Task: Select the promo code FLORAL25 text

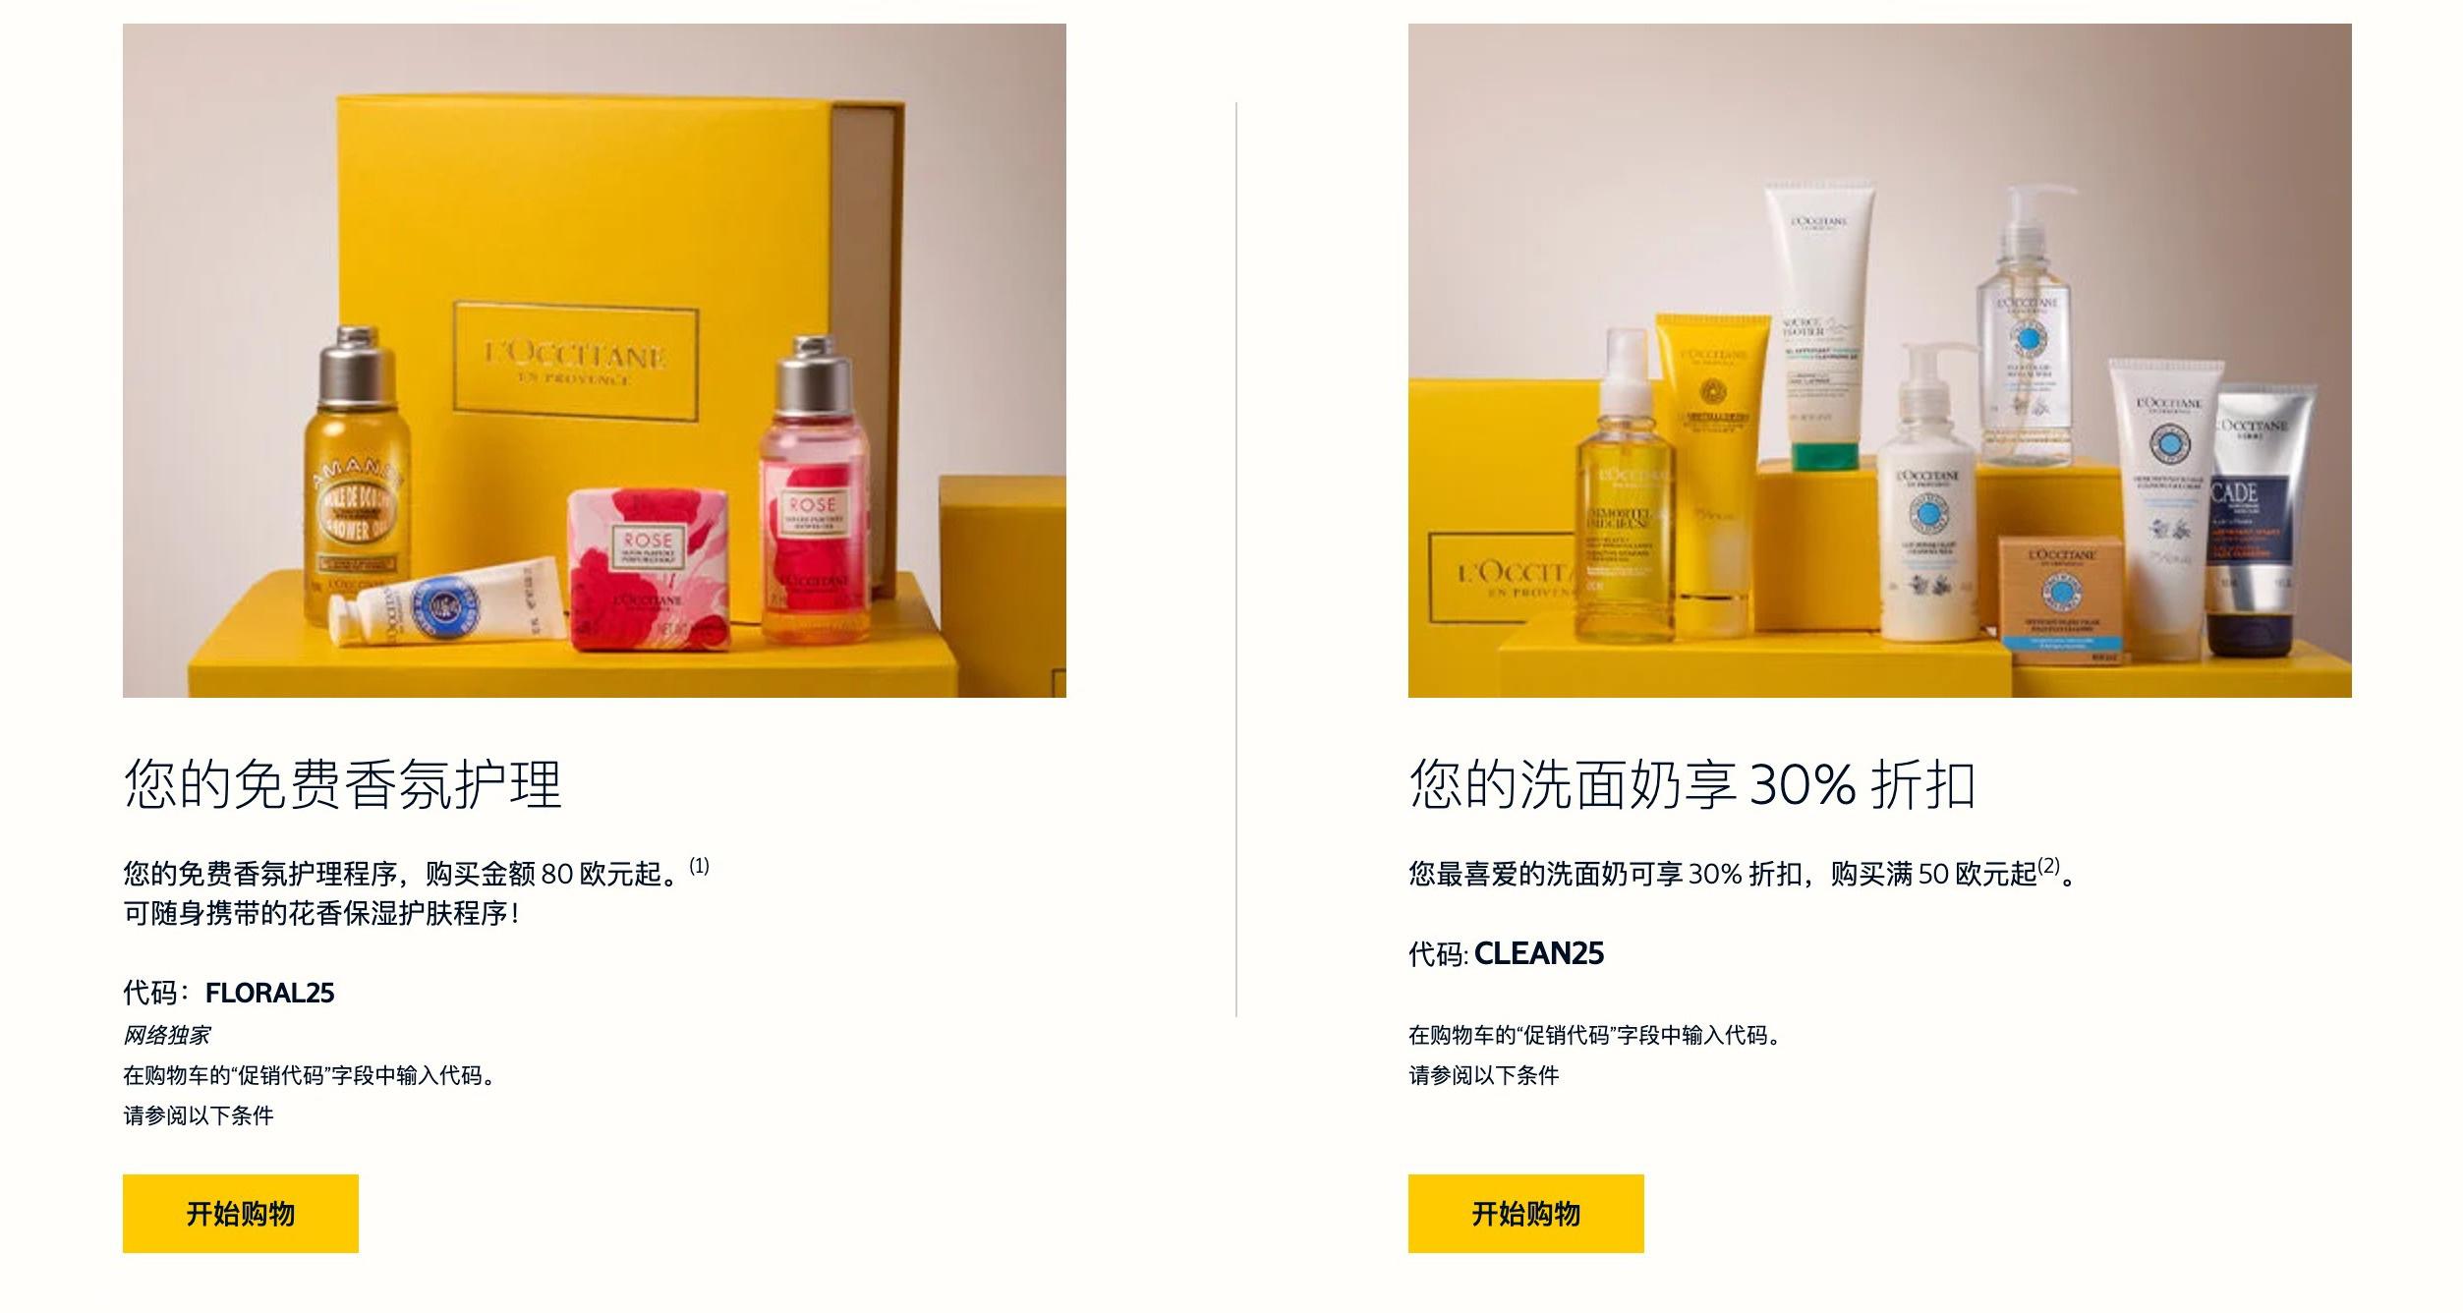Action: (270, 993)
